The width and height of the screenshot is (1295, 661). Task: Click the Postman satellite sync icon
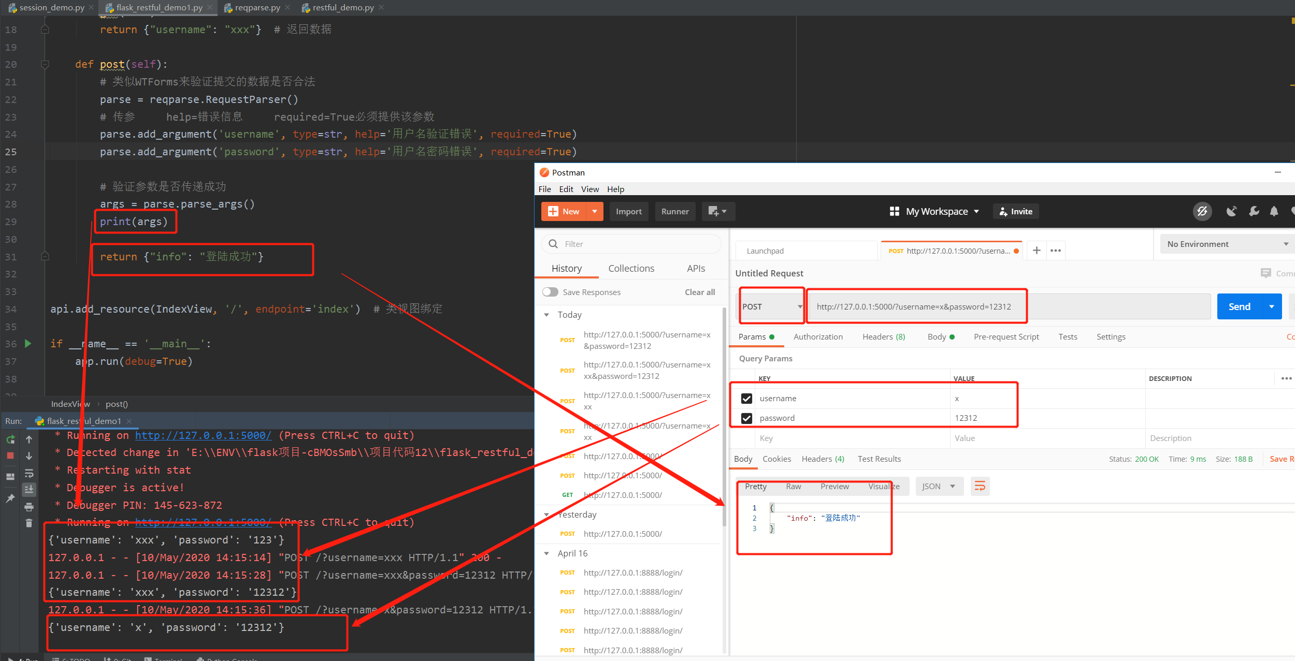[x=1231, y=211]
